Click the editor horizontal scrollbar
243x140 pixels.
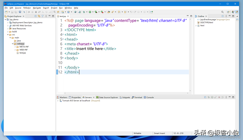pyautogui.click(x=126, y=93)
